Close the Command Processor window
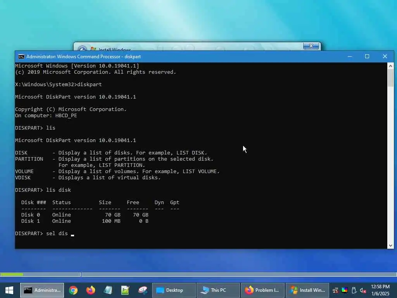This screenshot has width=397, height=298. pos(385,57)
